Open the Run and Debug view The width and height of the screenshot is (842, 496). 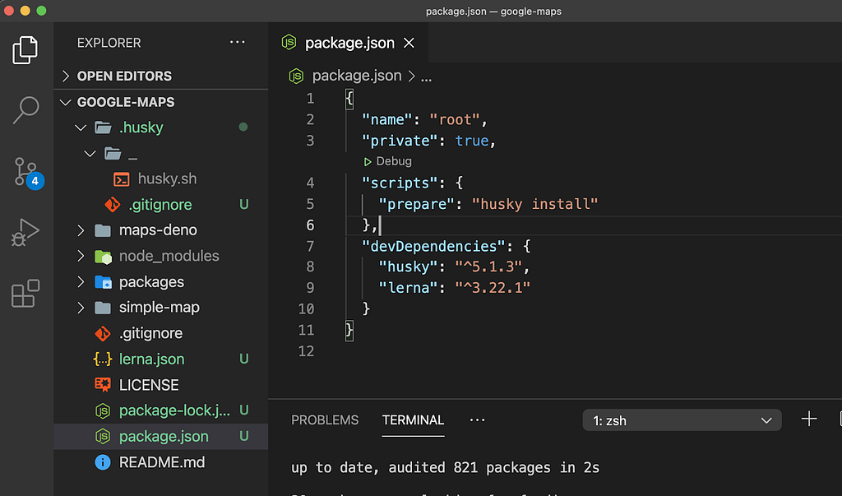[x=25, y=232]
